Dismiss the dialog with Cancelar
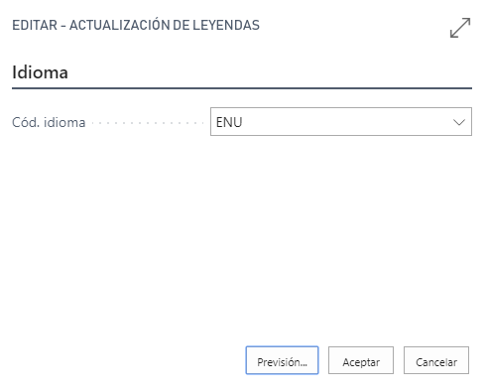 [436, 360]
